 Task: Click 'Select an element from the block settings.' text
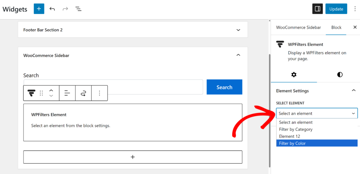pyautogui.click(x=71, y=126)
